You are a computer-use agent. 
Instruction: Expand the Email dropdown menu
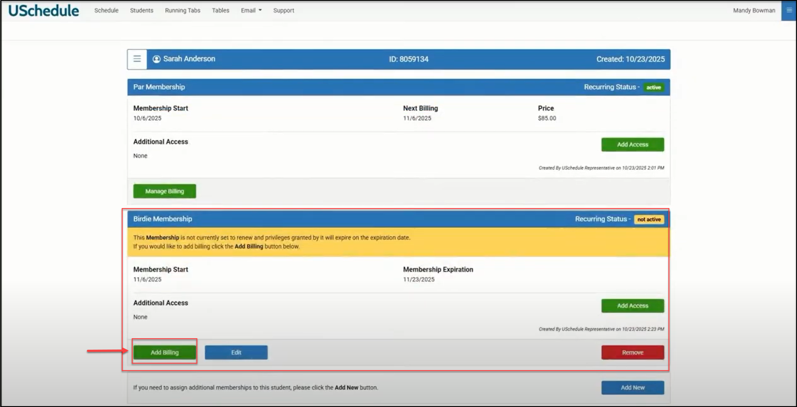pos(251,11)
